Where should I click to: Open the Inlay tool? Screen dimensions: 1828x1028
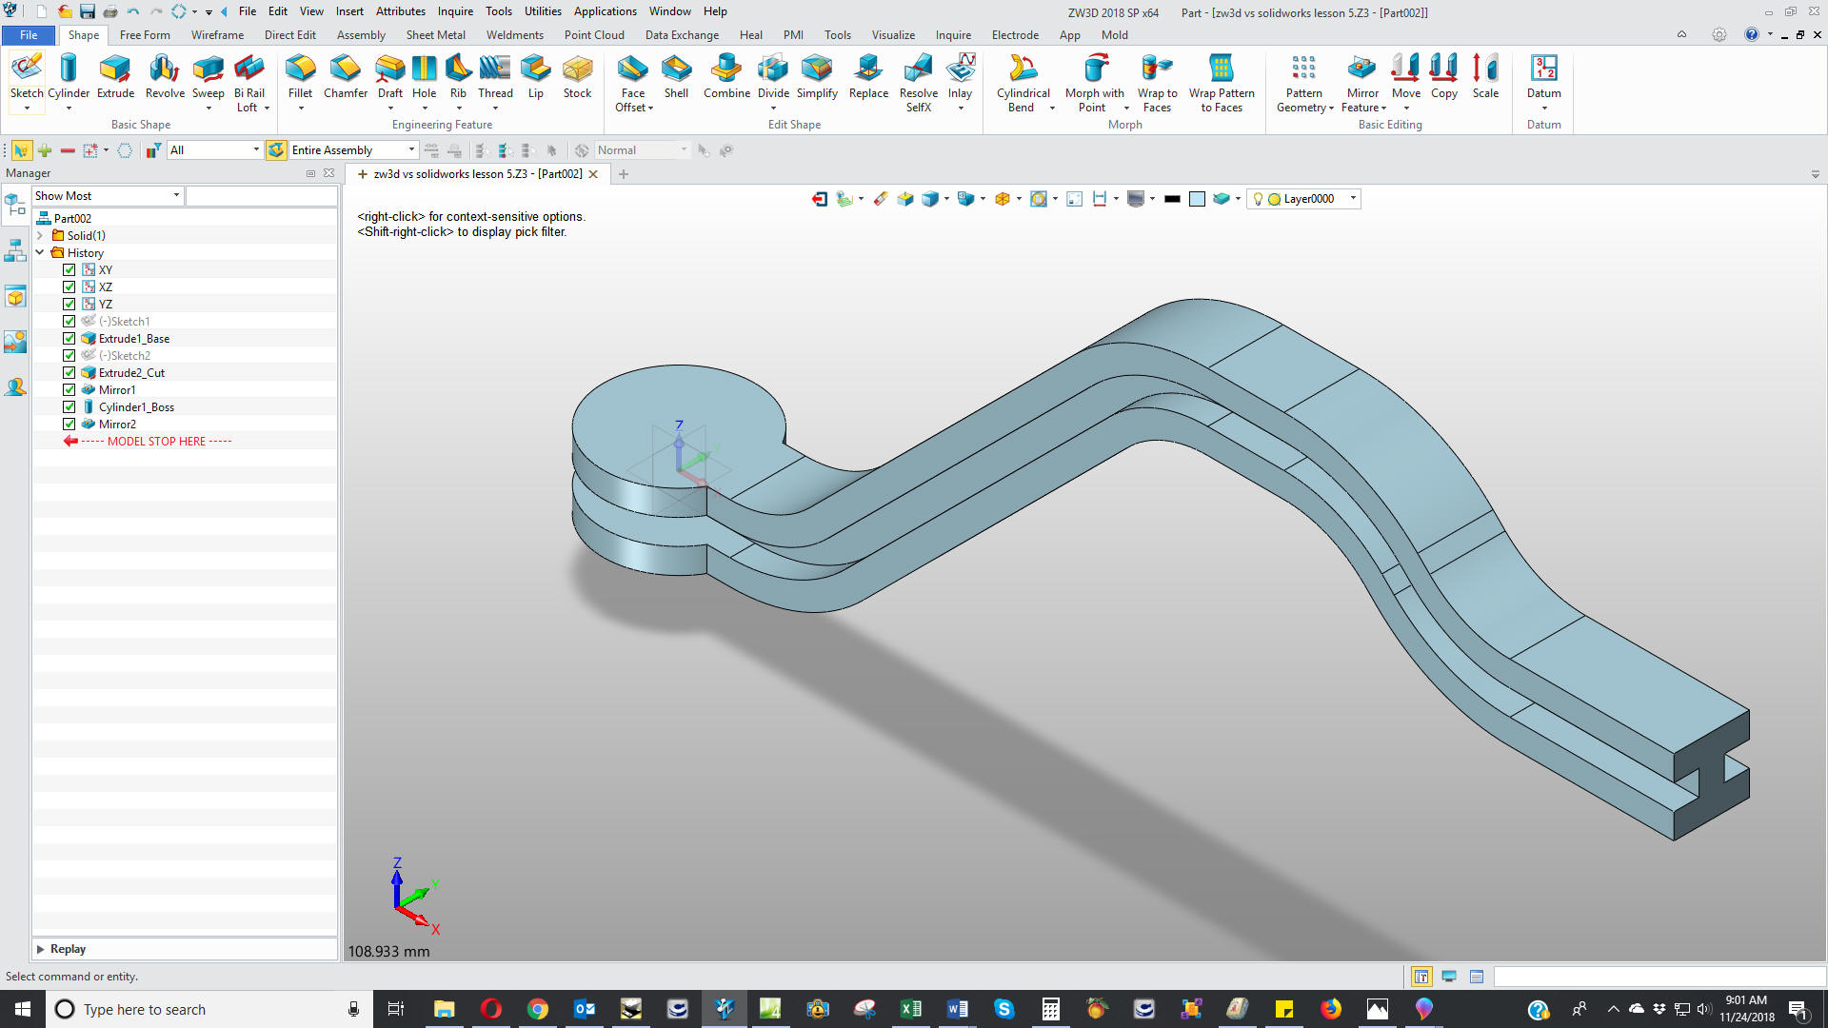tap(960, 76)
